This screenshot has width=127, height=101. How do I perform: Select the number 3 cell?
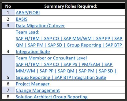point(8,26)
